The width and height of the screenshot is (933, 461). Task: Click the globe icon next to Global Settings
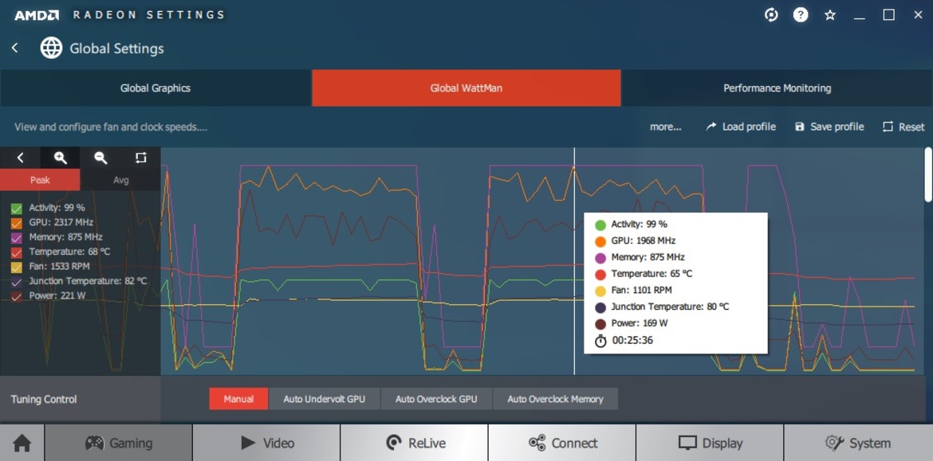(51, 48)
